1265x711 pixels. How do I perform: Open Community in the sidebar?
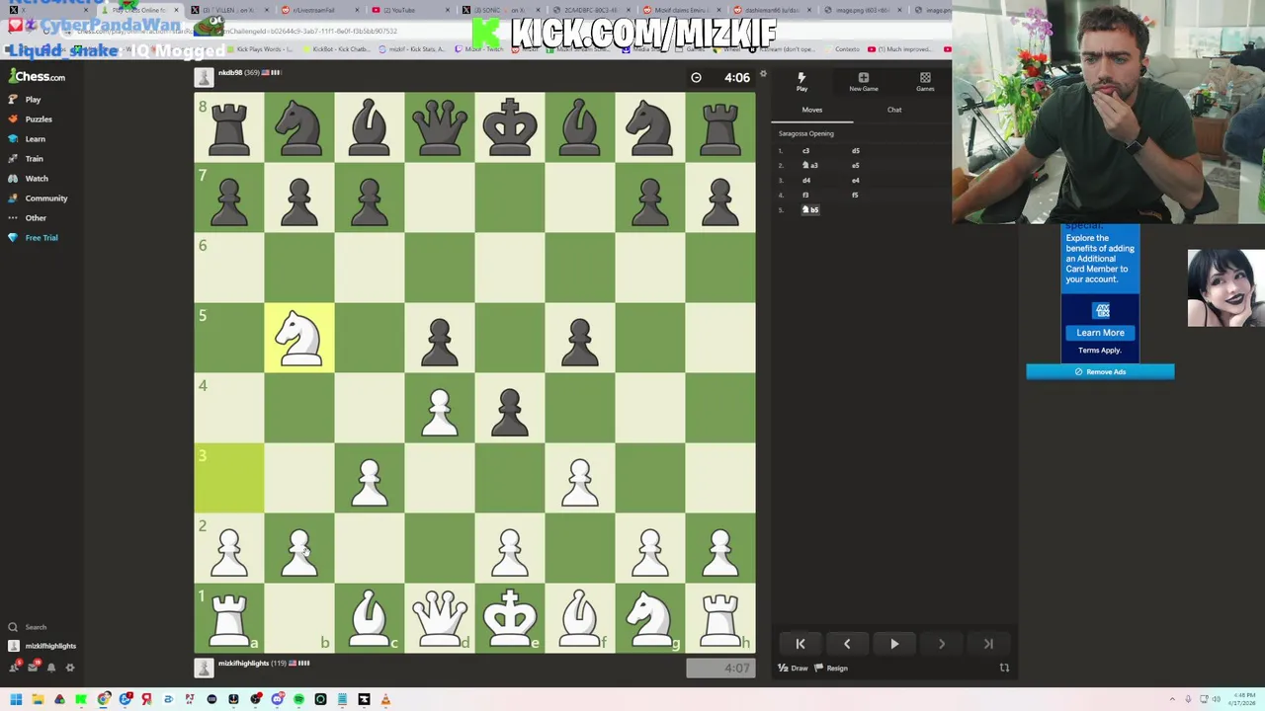pos(38,197)
